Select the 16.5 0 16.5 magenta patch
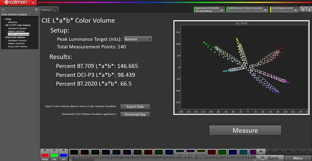 point(190,154)
